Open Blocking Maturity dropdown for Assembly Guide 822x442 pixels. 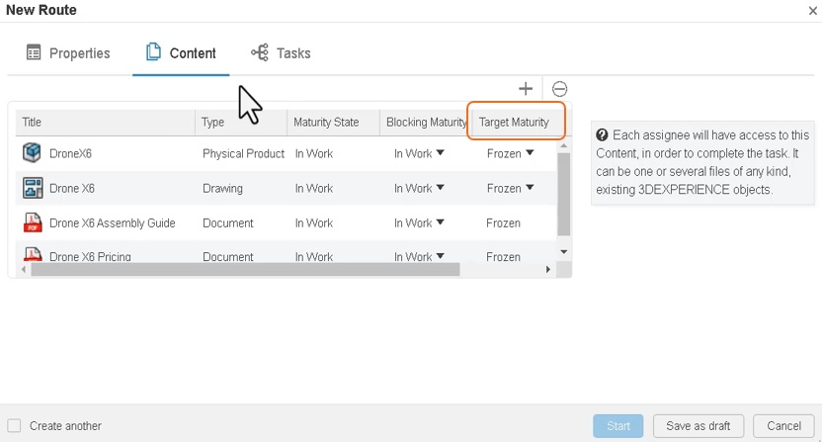440,222
